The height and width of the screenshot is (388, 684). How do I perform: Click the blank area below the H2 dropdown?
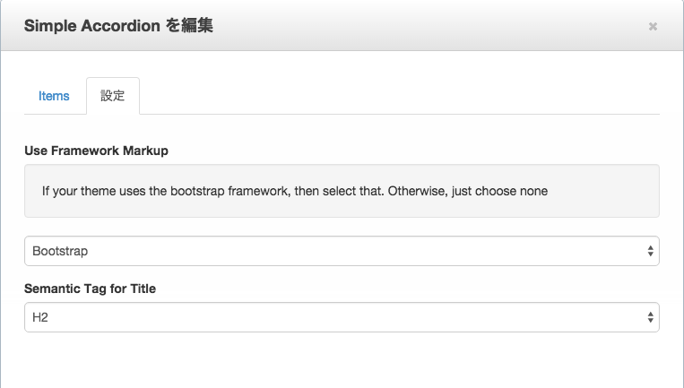click(342, 360)
